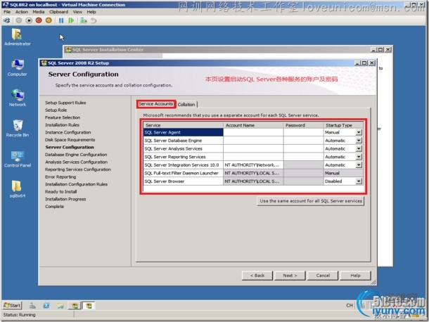429x322 pixels.
Task: Open the Media menu
Action: point(38,12)
